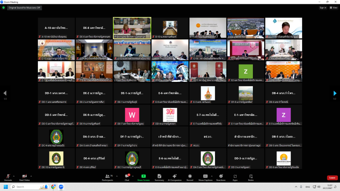
Task: Click the green Share Screen button
Action: point(143,177)
